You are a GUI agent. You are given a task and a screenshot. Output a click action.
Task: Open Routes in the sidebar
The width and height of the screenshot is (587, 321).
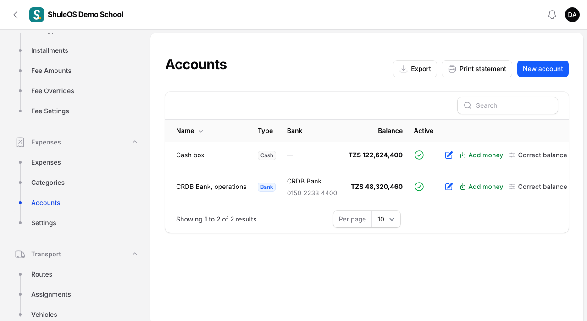click(42, 274)
